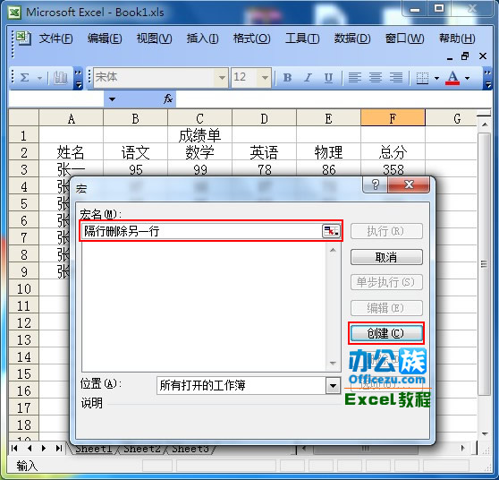Center align text
The height and width of the screenshot is (480, 499).
pos(376,78)
